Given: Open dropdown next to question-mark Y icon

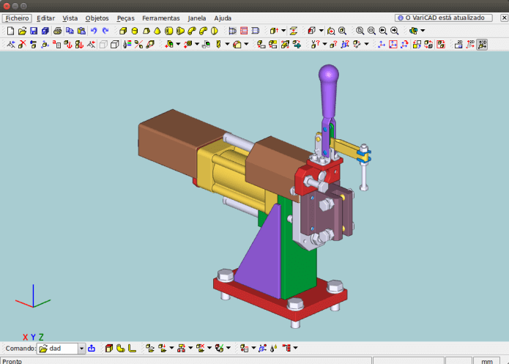Looking at the screenshot, I should [324, 44].
